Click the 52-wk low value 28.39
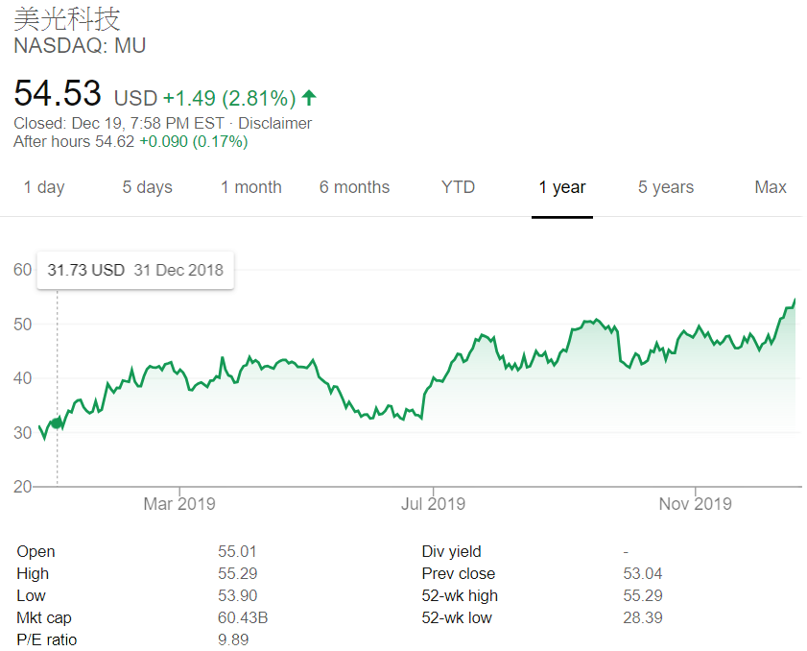Viewport: 807px width, 651px height. [x=642, y=618]
